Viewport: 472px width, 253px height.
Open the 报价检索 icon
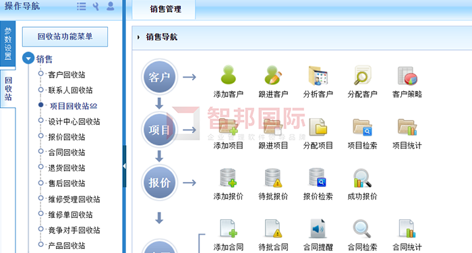318,177
